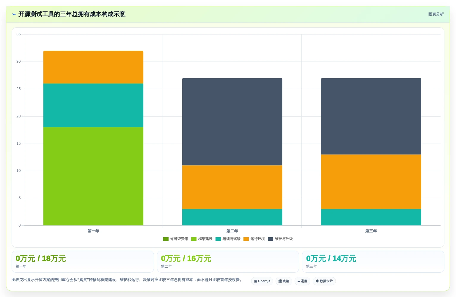
Task: Select the green 框架建设 bar in 第一年
Action: click(93, 176)
